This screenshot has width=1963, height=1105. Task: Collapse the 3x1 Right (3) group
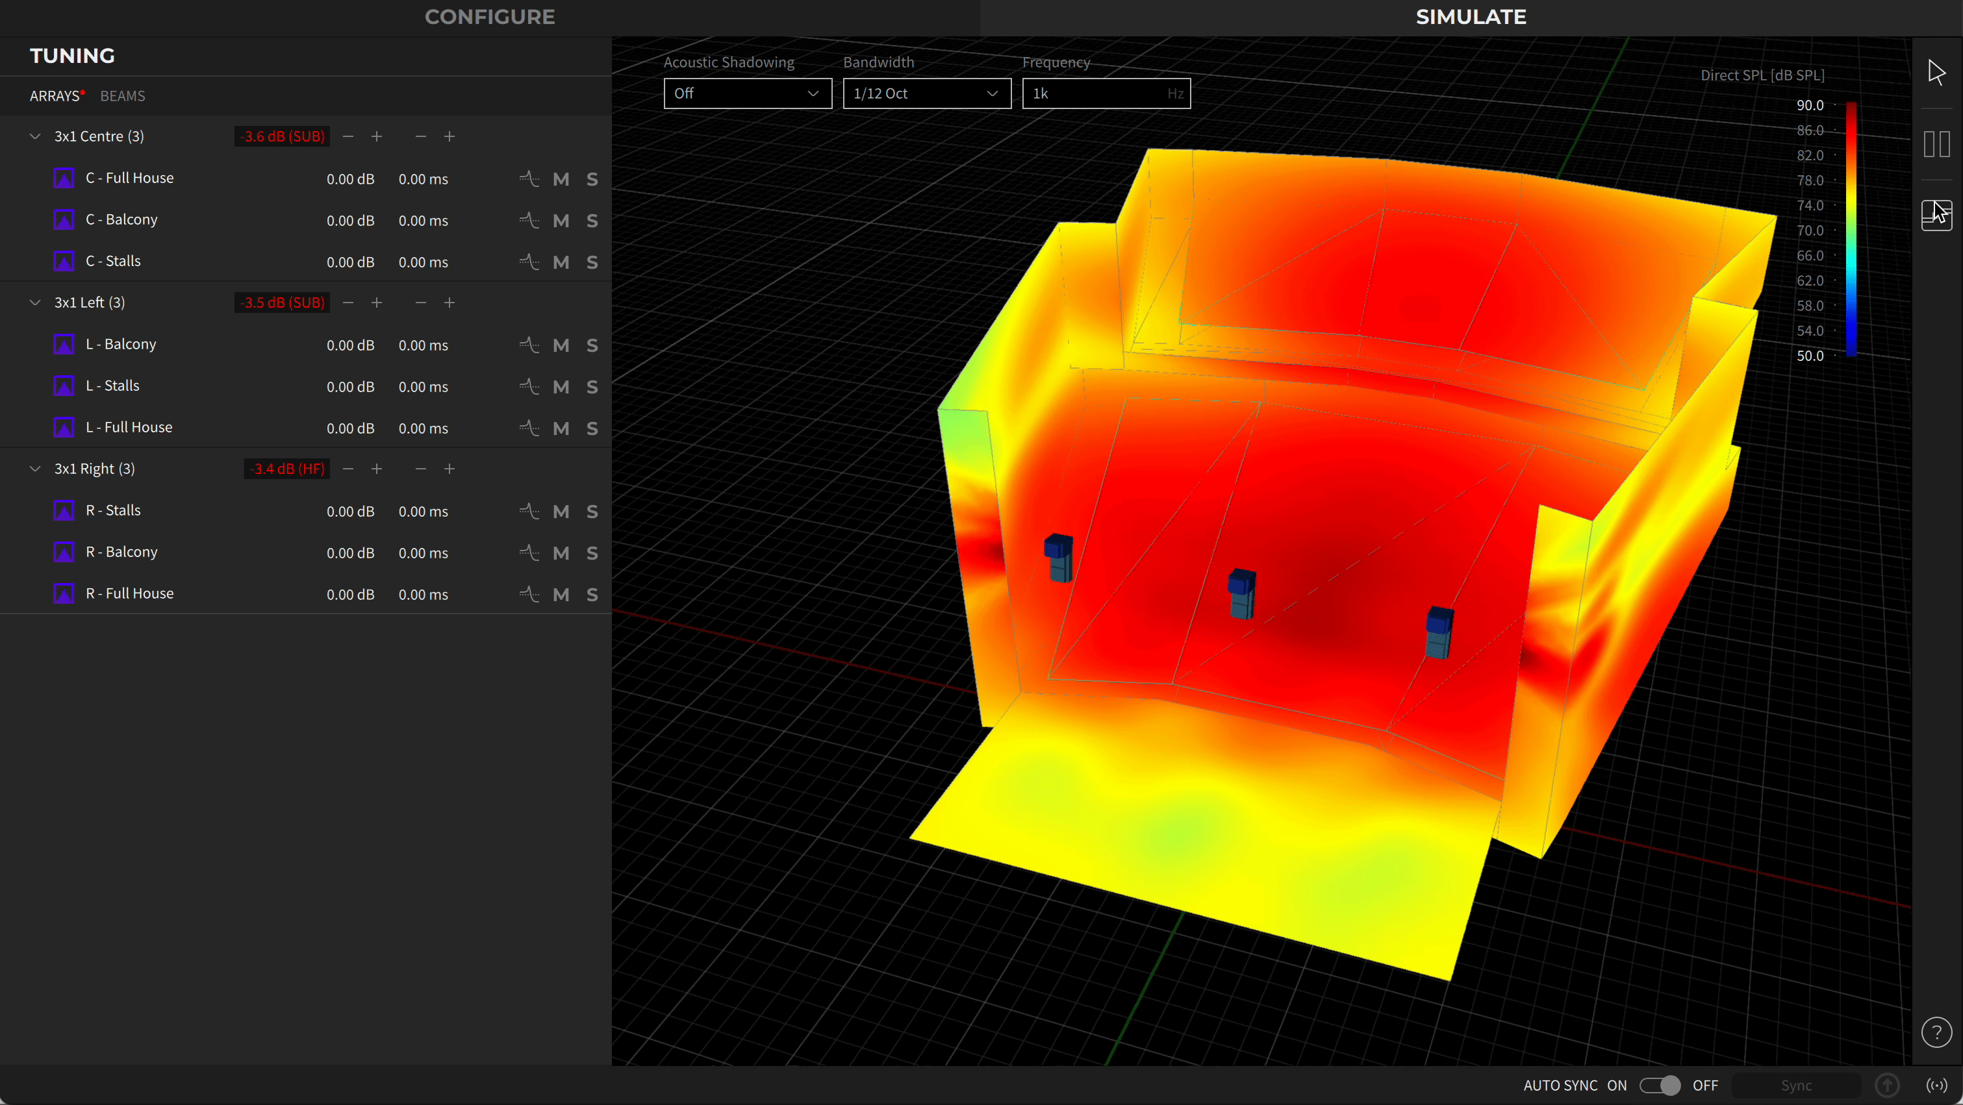tap(35, 468)
